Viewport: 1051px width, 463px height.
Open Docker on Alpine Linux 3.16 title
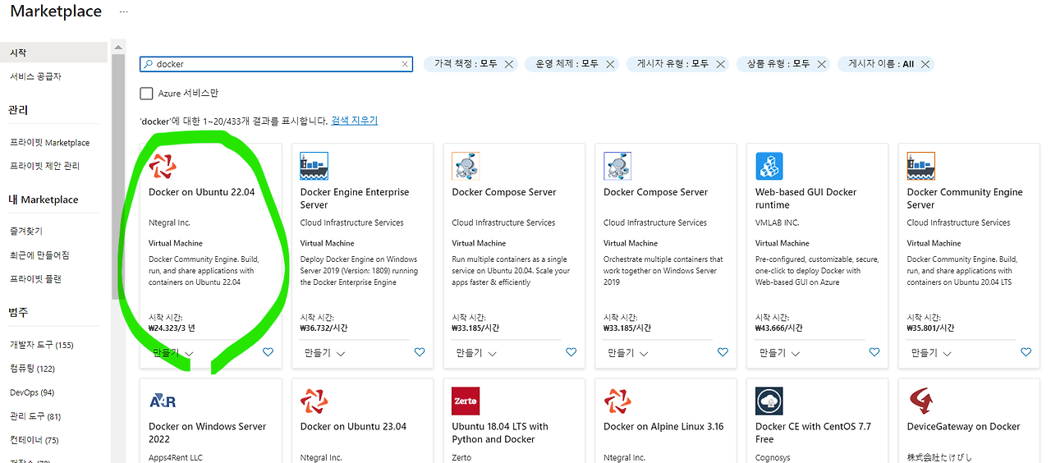point(664,427)
